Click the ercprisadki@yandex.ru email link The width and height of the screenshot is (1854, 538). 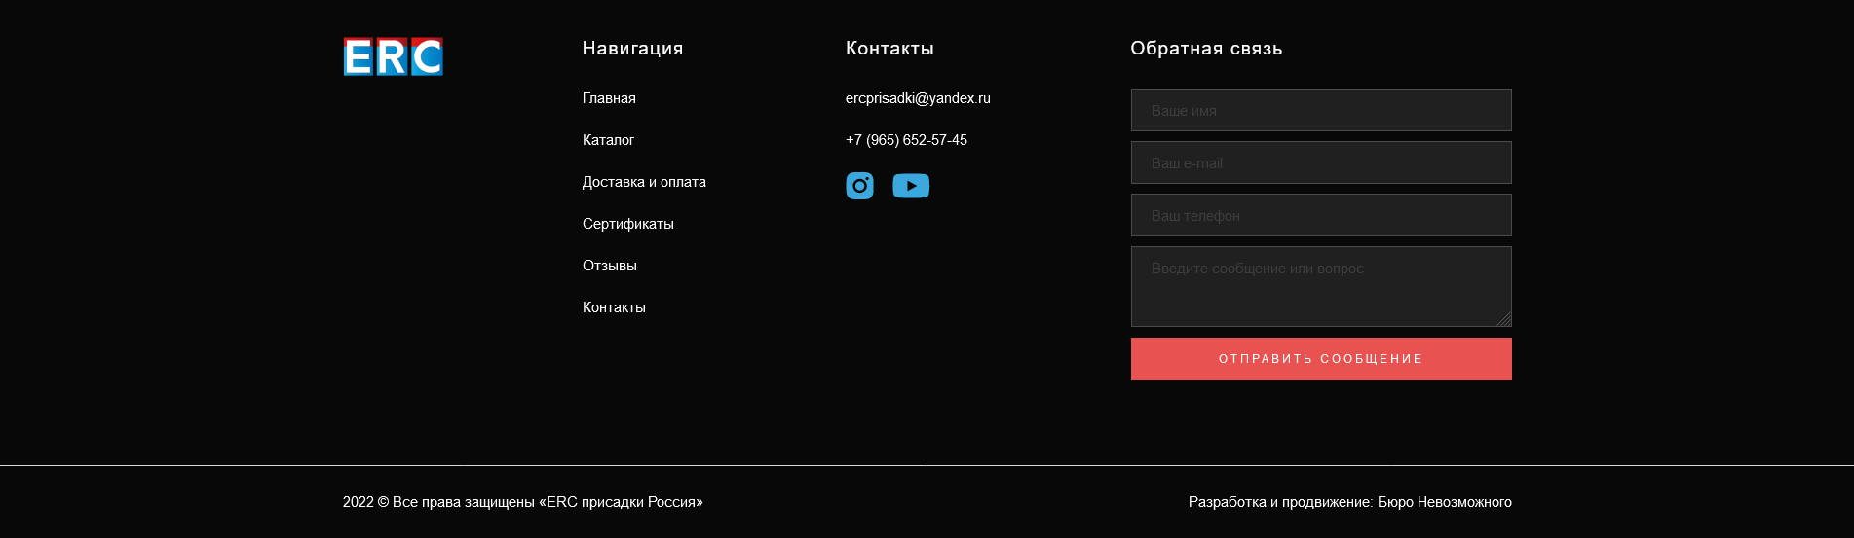918,98
